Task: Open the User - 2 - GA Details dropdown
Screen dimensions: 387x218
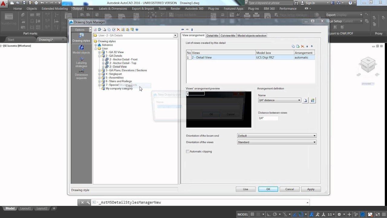Action: (x=175, y=35)
